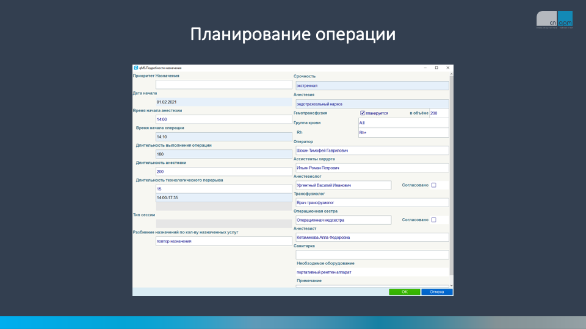
Task: Click the slide title Планирование операции
Action: point(293,34)
